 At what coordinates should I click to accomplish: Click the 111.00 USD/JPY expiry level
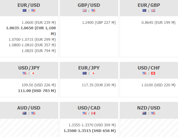click(x=39, y=91)
